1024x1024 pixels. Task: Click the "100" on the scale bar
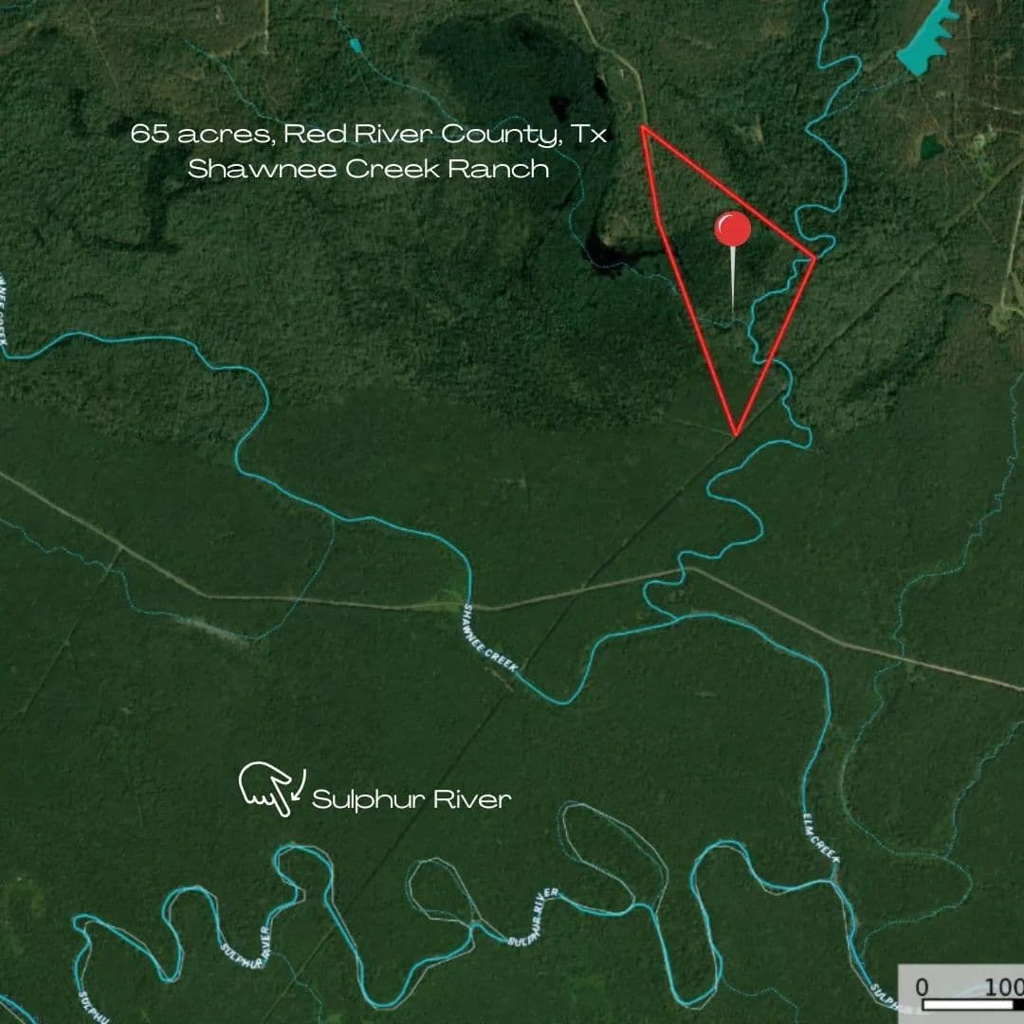1004,986
